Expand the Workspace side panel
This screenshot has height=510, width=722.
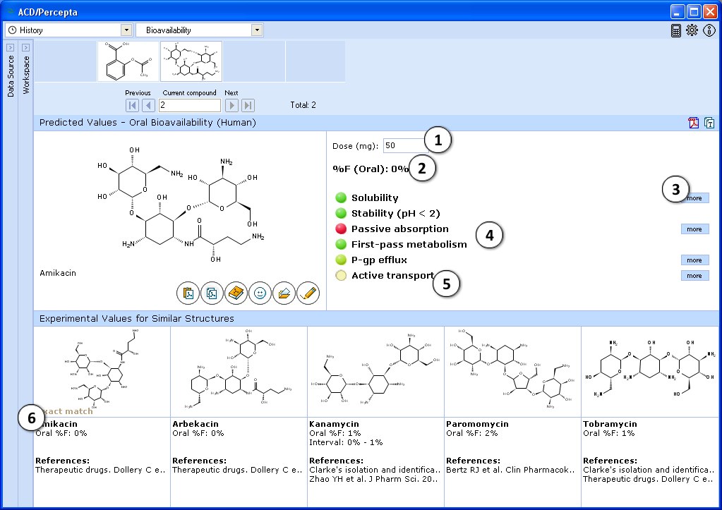(x=25, y=47)
